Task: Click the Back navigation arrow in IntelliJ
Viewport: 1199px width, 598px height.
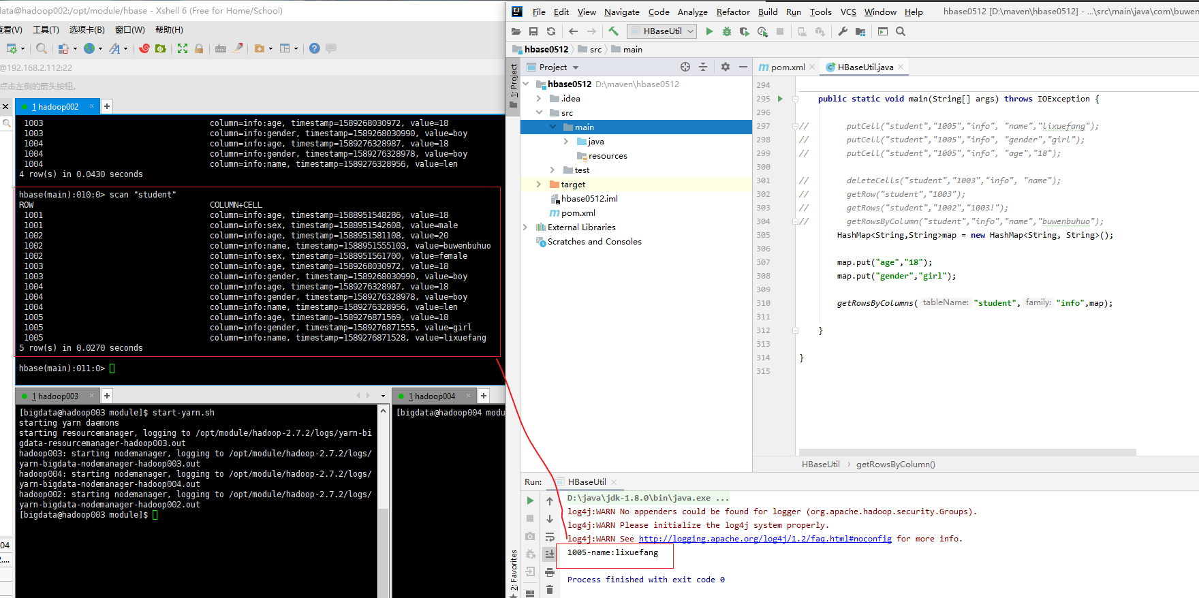Action: 573,31
